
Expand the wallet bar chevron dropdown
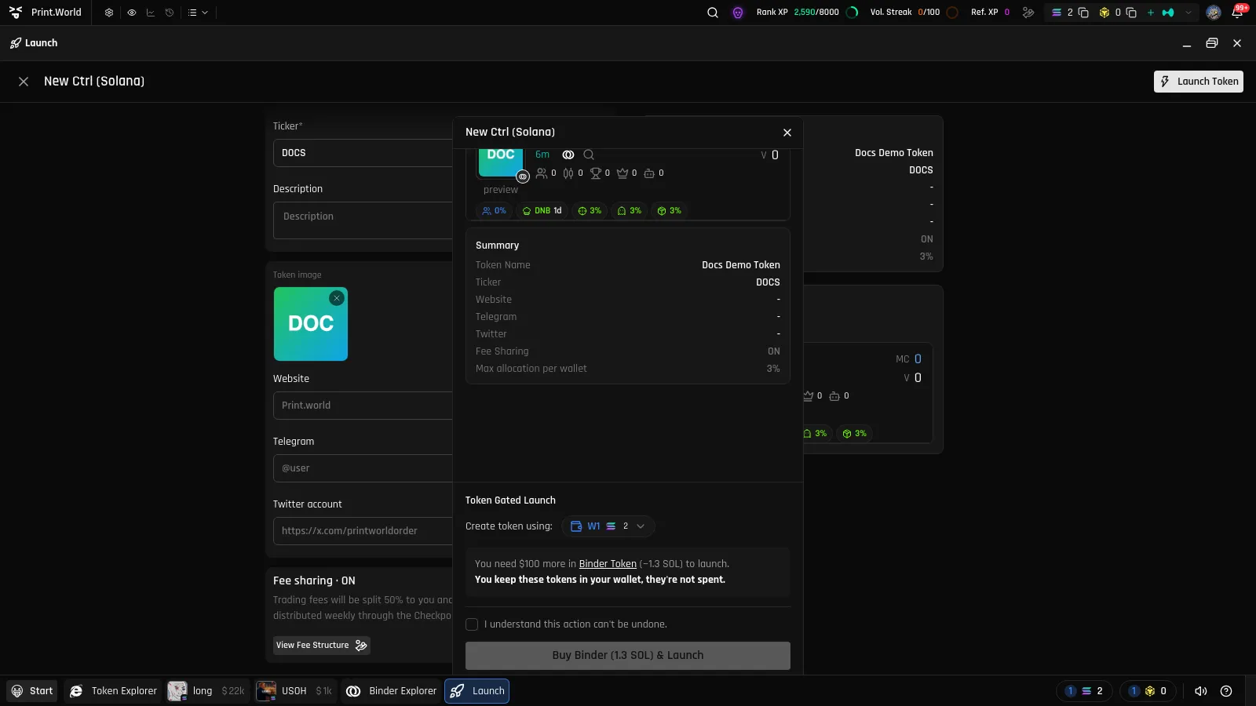point(1188,13)
